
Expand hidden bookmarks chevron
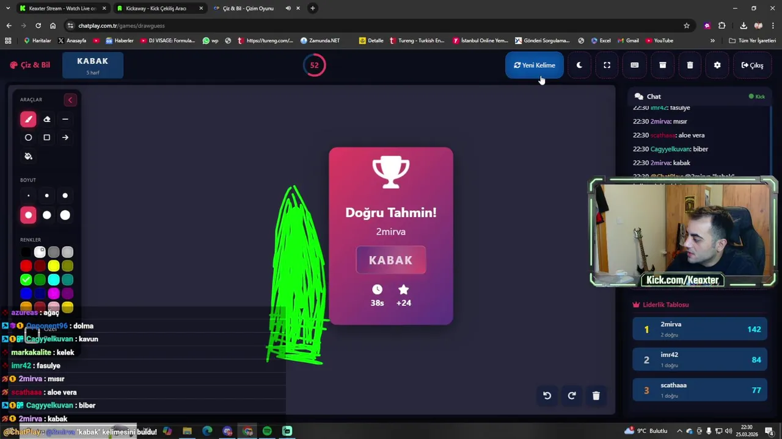tap(712, 41)
